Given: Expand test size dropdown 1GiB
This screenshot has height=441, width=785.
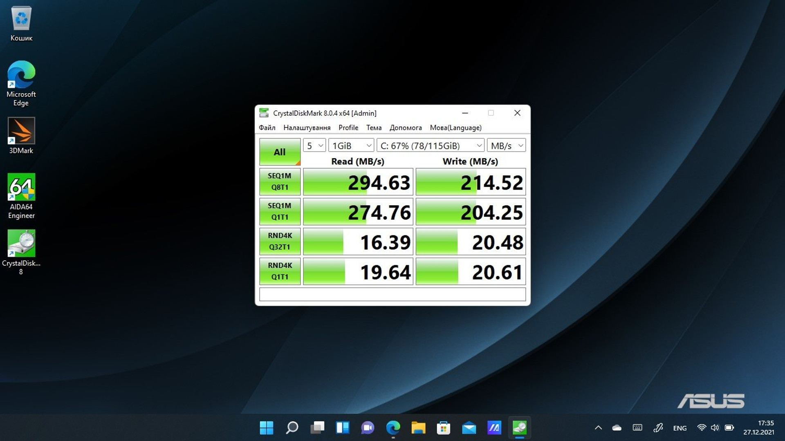Looking at the screenshot, I should [x=351, y=146].
